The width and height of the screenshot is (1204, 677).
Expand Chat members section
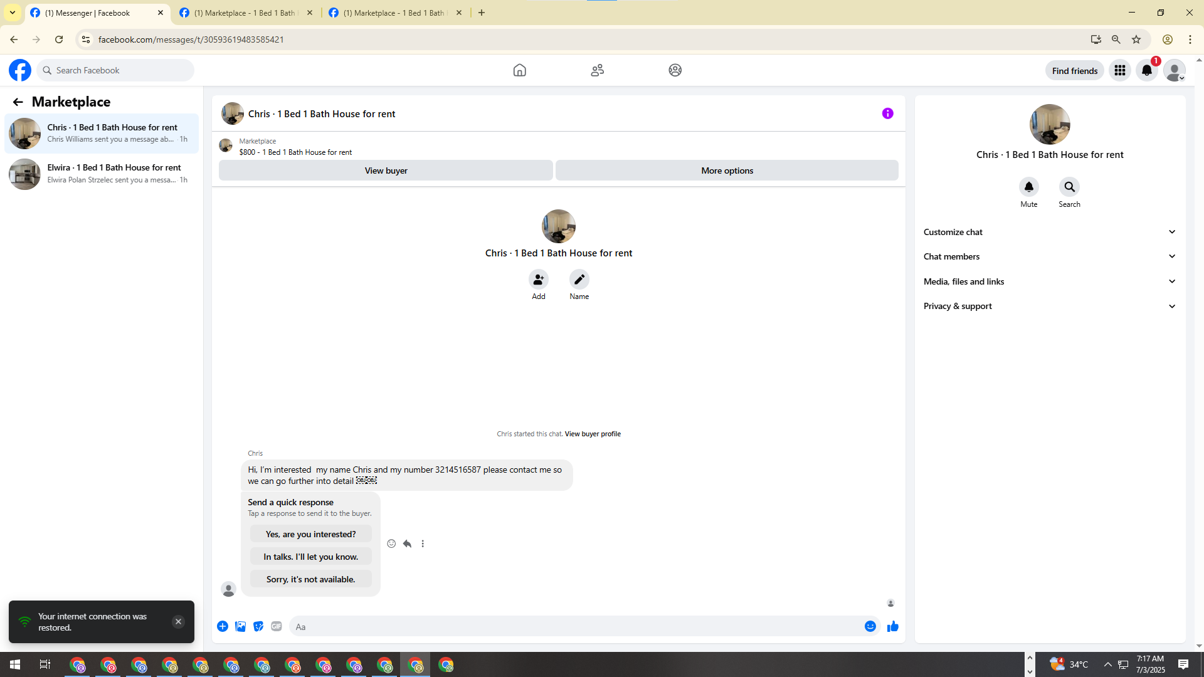pyautogui.click(x=1049, y=256)
